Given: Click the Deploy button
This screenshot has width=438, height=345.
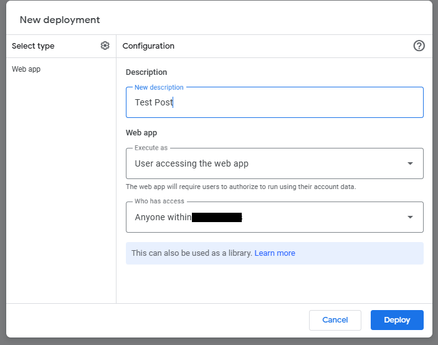Looking at the screenshot, I should [397, 320].
